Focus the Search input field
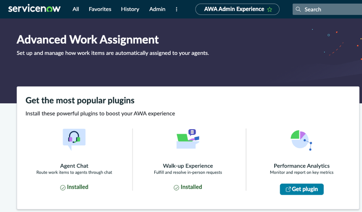 point(327,9)
